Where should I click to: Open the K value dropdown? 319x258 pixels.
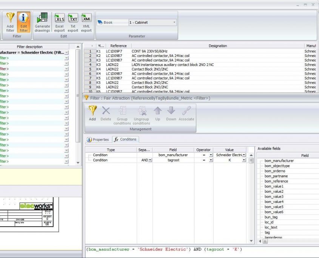pyautogui.click(x=244, y=160)
